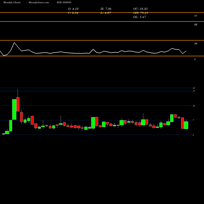Click the "BSE 539839" ticker label

[x=64, y=2]
